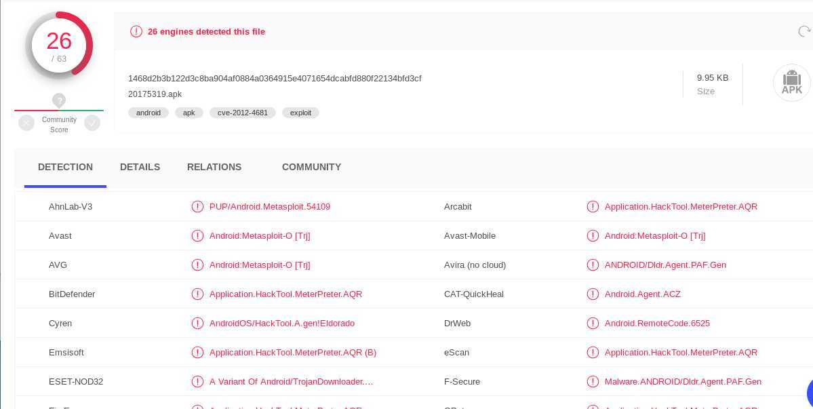Click the F-Secure detection alert icon
813x409 pixels.
click(593, 381)
